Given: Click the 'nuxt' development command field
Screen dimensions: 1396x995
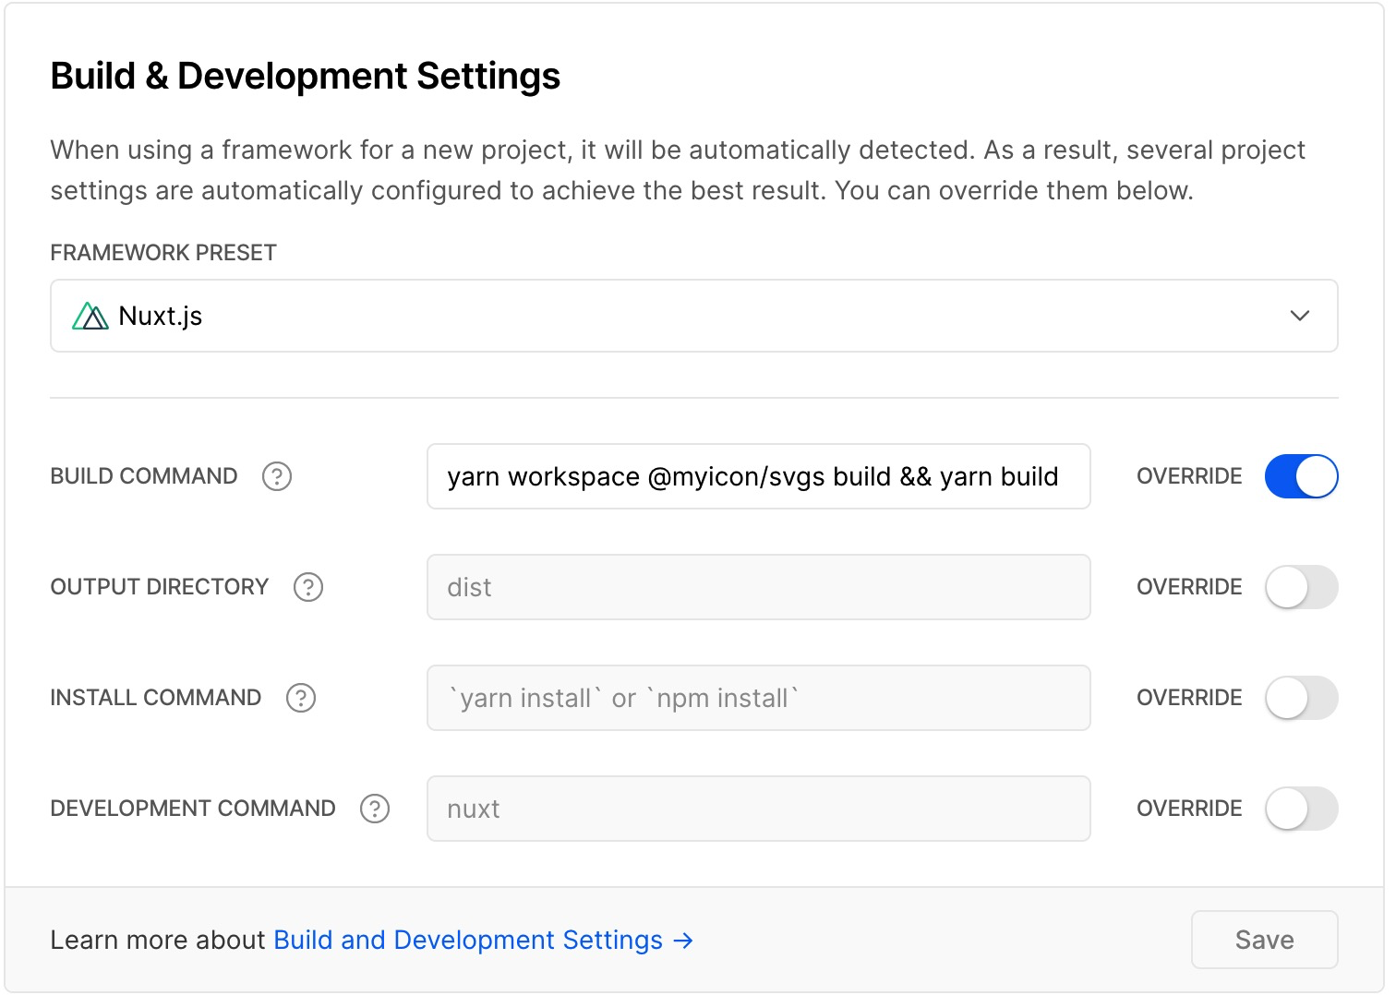Looking at the screenshot, I should (x=757, y=809).
